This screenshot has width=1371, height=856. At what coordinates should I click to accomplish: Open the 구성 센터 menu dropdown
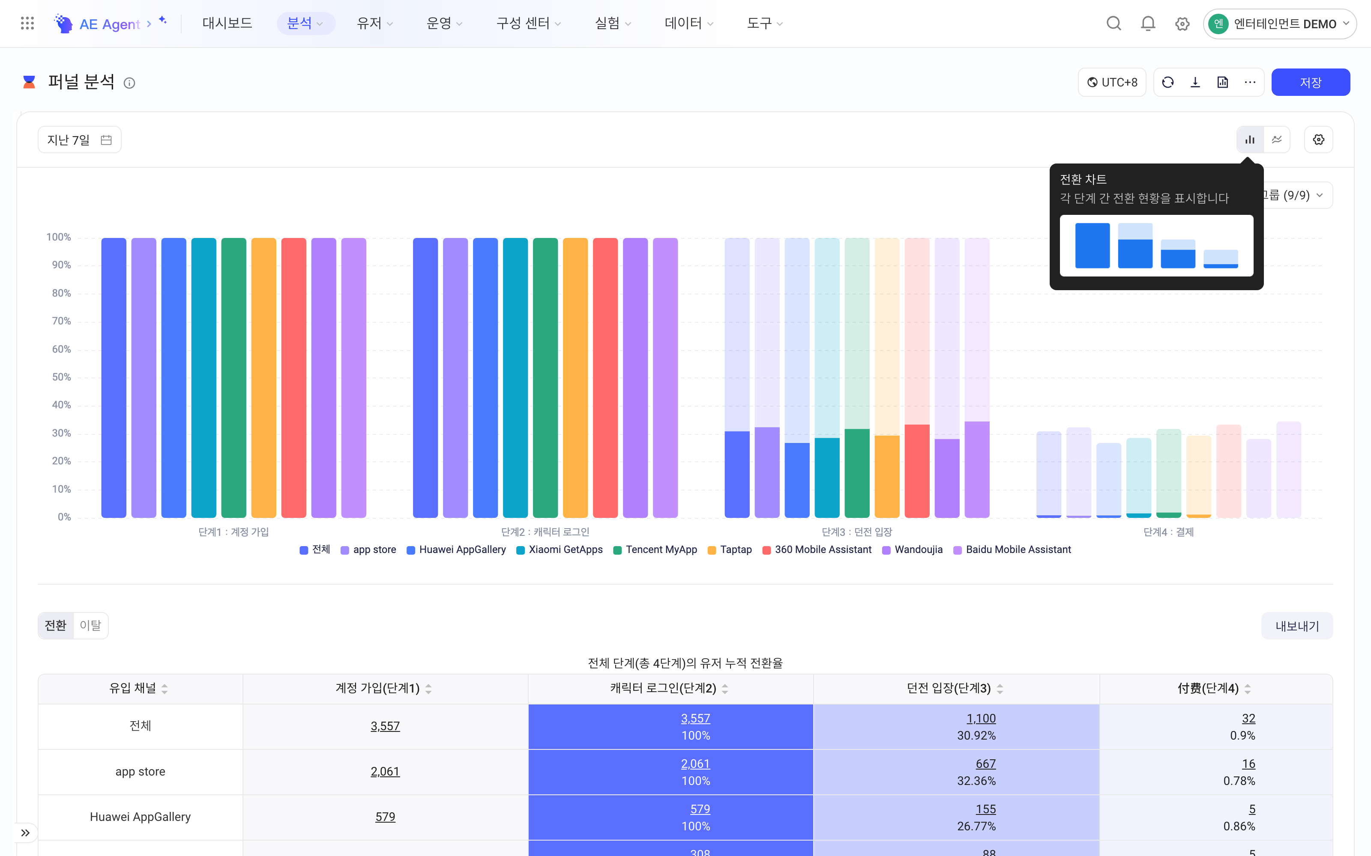tap(528, 23)
